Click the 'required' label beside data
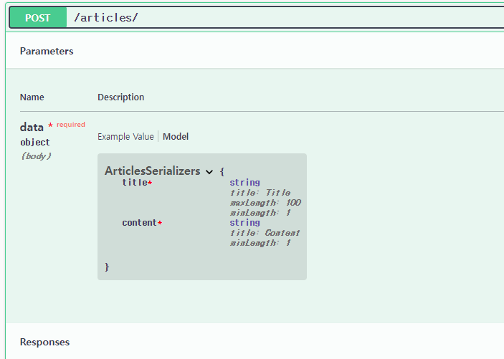Image resolution: width=504 pixels, height=359 pixels. pyautogui.click(x=71, y=125)
